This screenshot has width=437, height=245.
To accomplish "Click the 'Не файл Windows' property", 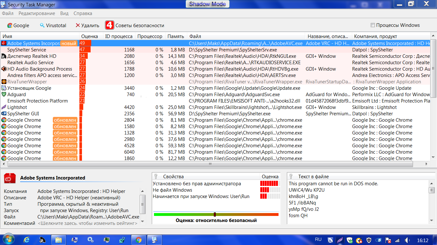I will (172, 190).
